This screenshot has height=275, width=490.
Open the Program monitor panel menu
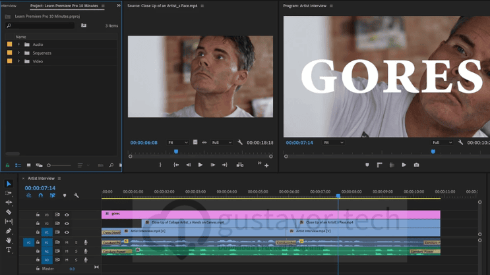click(331, 6)
